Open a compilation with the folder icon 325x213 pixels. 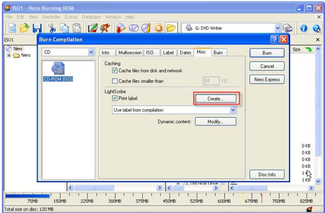24,28
